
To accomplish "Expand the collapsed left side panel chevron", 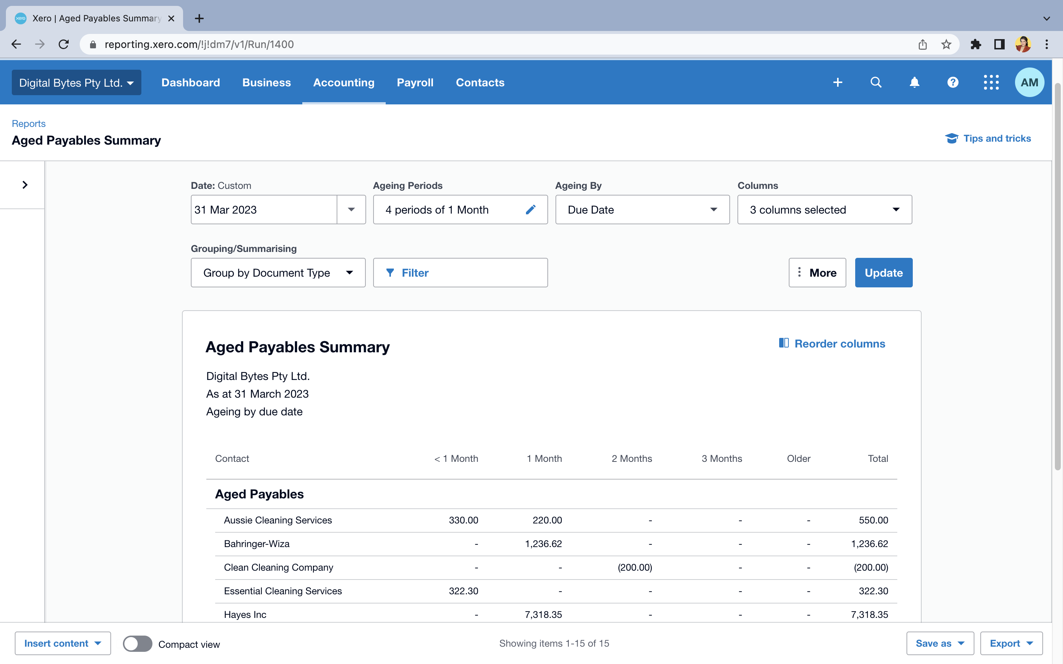I will click(x=25, y=185).
